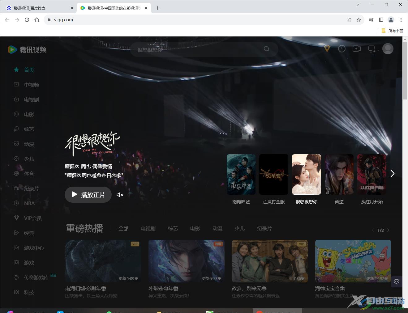Open the feedback chat icon

click(x=397, y=282)
